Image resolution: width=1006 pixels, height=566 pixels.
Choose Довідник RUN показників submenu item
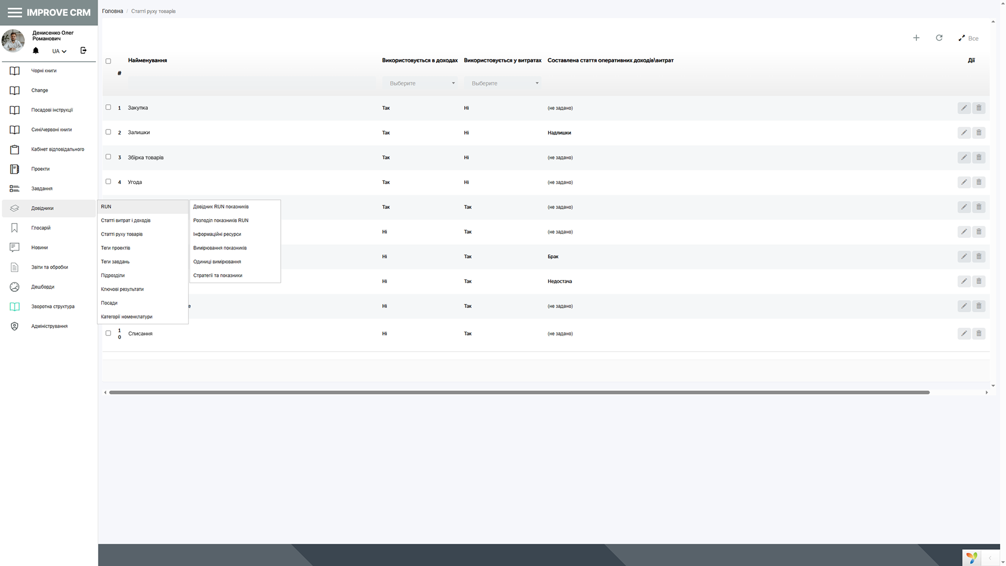[x=221, y=207]
